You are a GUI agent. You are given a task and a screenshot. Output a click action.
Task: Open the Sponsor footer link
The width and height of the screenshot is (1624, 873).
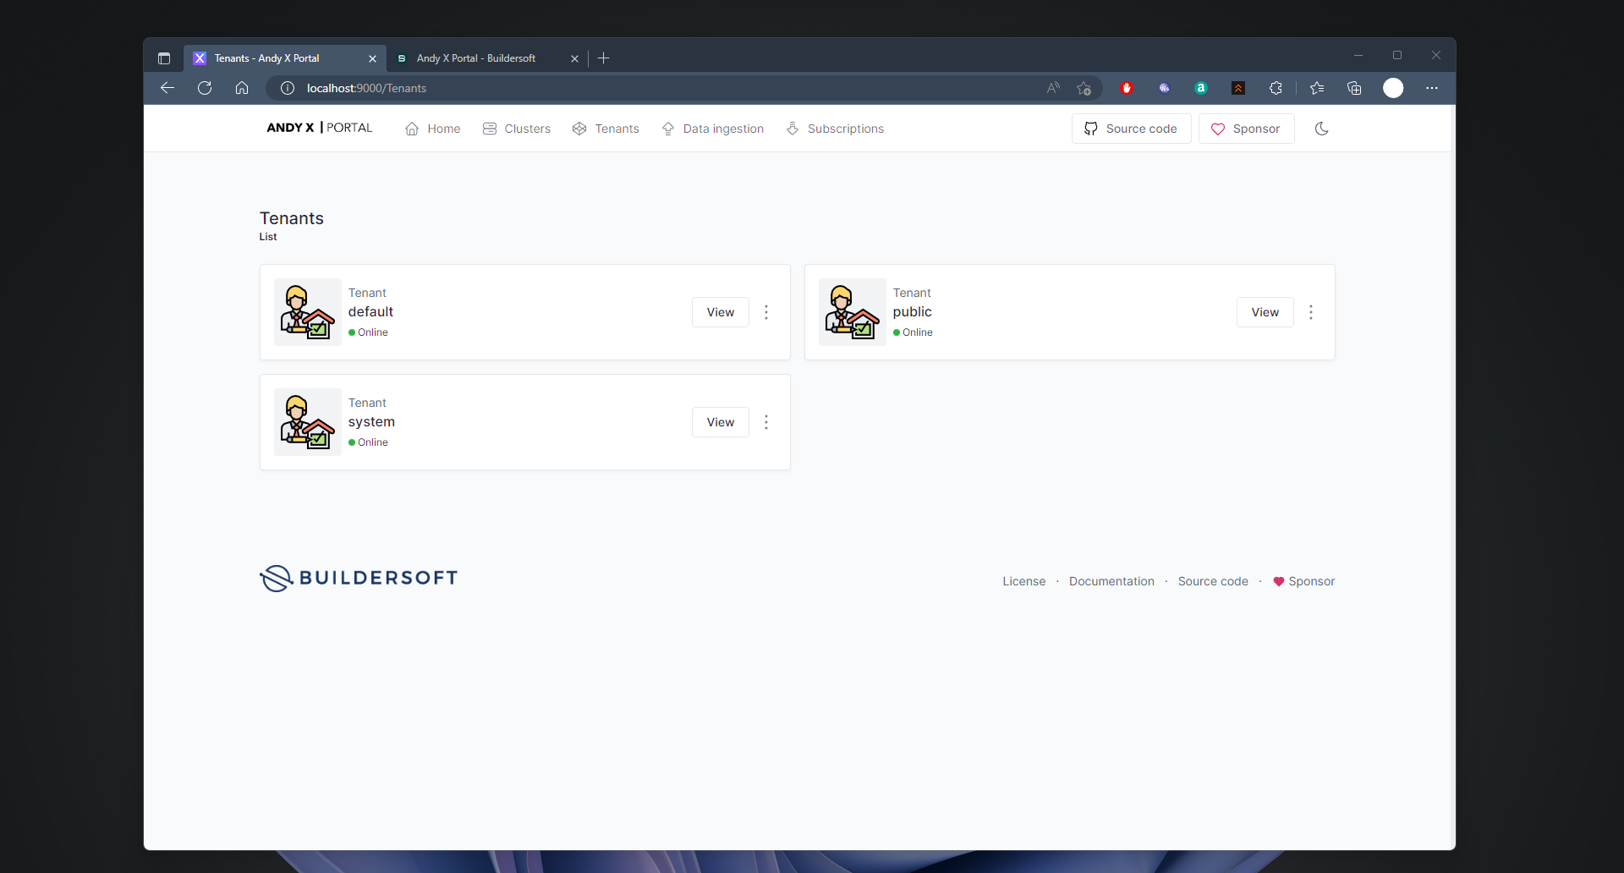click(x=1303, y=581)
